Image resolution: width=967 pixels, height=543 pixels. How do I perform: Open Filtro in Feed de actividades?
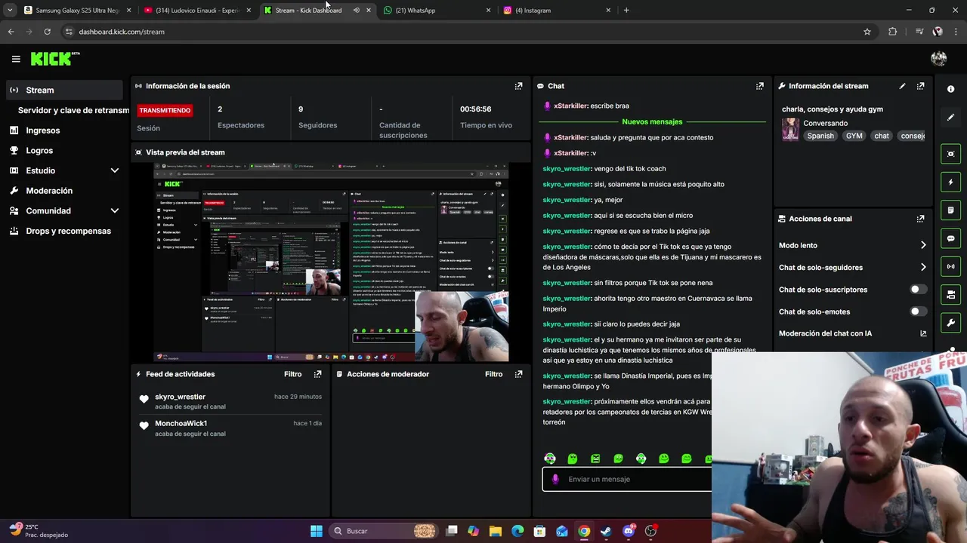tap(292, 374)
